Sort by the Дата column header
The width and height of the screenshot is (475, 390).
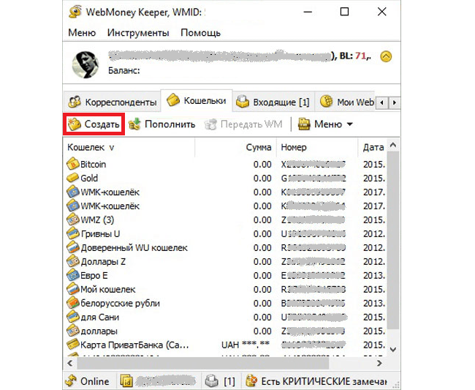[373, 147]
